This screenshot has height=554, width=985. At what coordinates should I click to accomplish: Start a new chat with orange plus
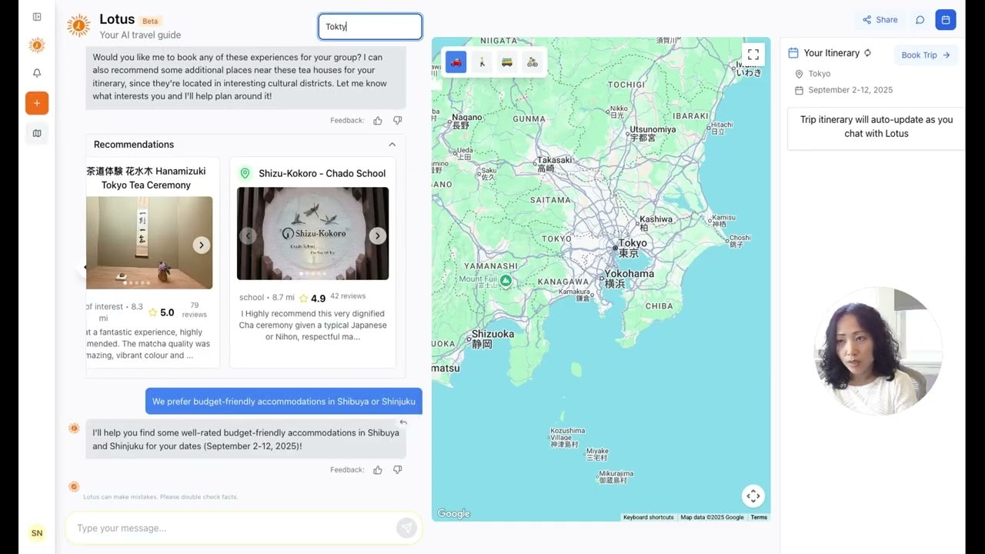[x=37, y=103]
